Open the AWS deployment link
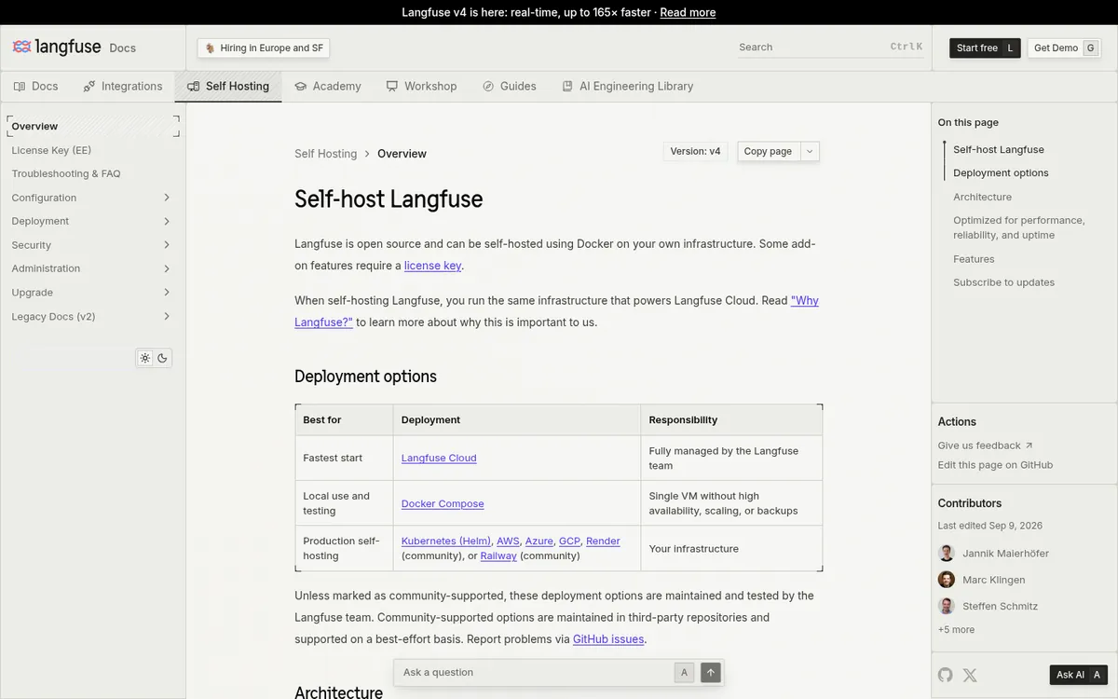This screenshot has height=699, width=1118. tap(508, 541)
